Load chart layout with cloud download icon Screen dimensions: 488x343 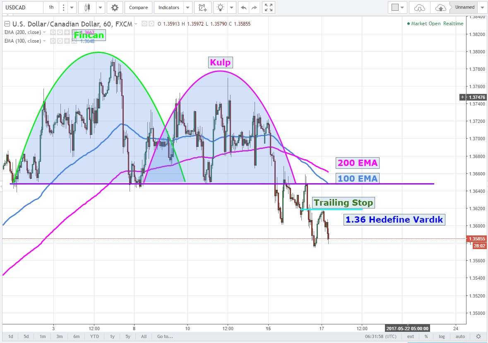[419, 7]
